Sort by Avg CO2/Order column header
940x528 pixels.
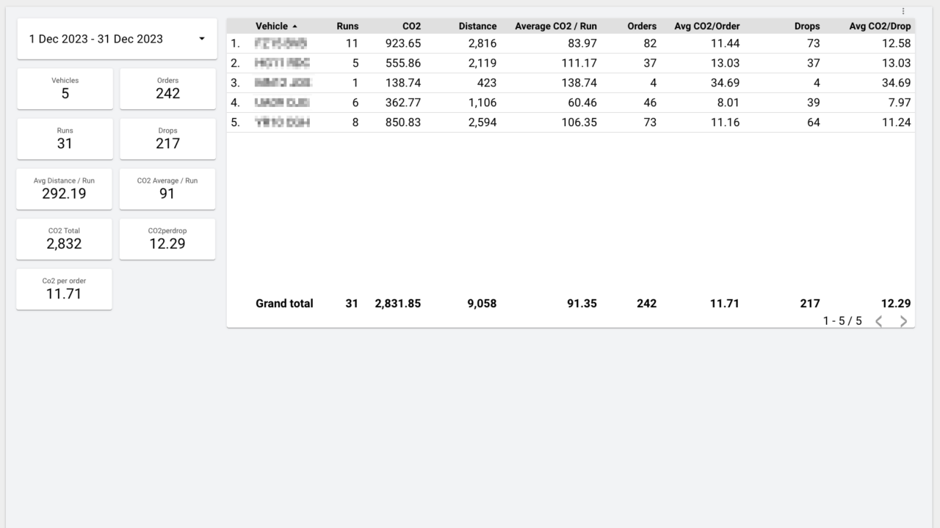706,26
